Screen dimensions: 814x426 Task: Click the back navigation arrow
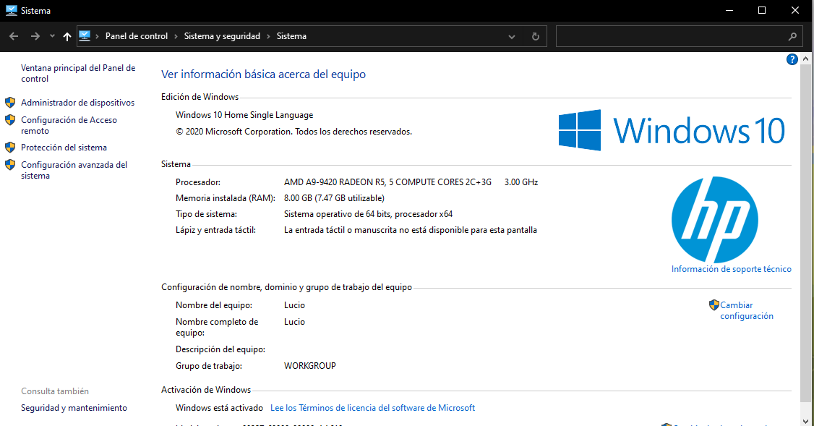point(13,35)
